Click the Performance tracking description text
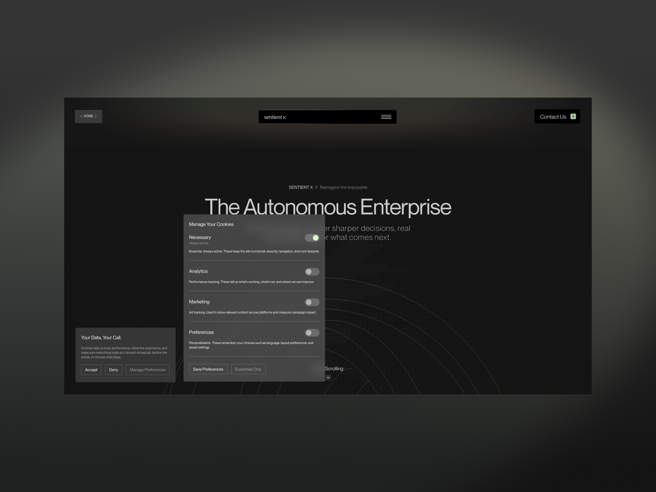The image size is (656, 492). (x=251, y=282)
